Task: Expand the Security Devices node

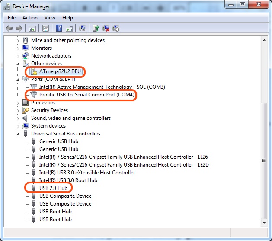Action: pos(18,111)
